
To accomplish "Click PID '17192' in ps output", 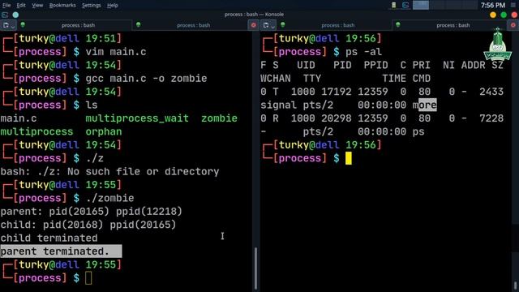I will pos(337,92).
